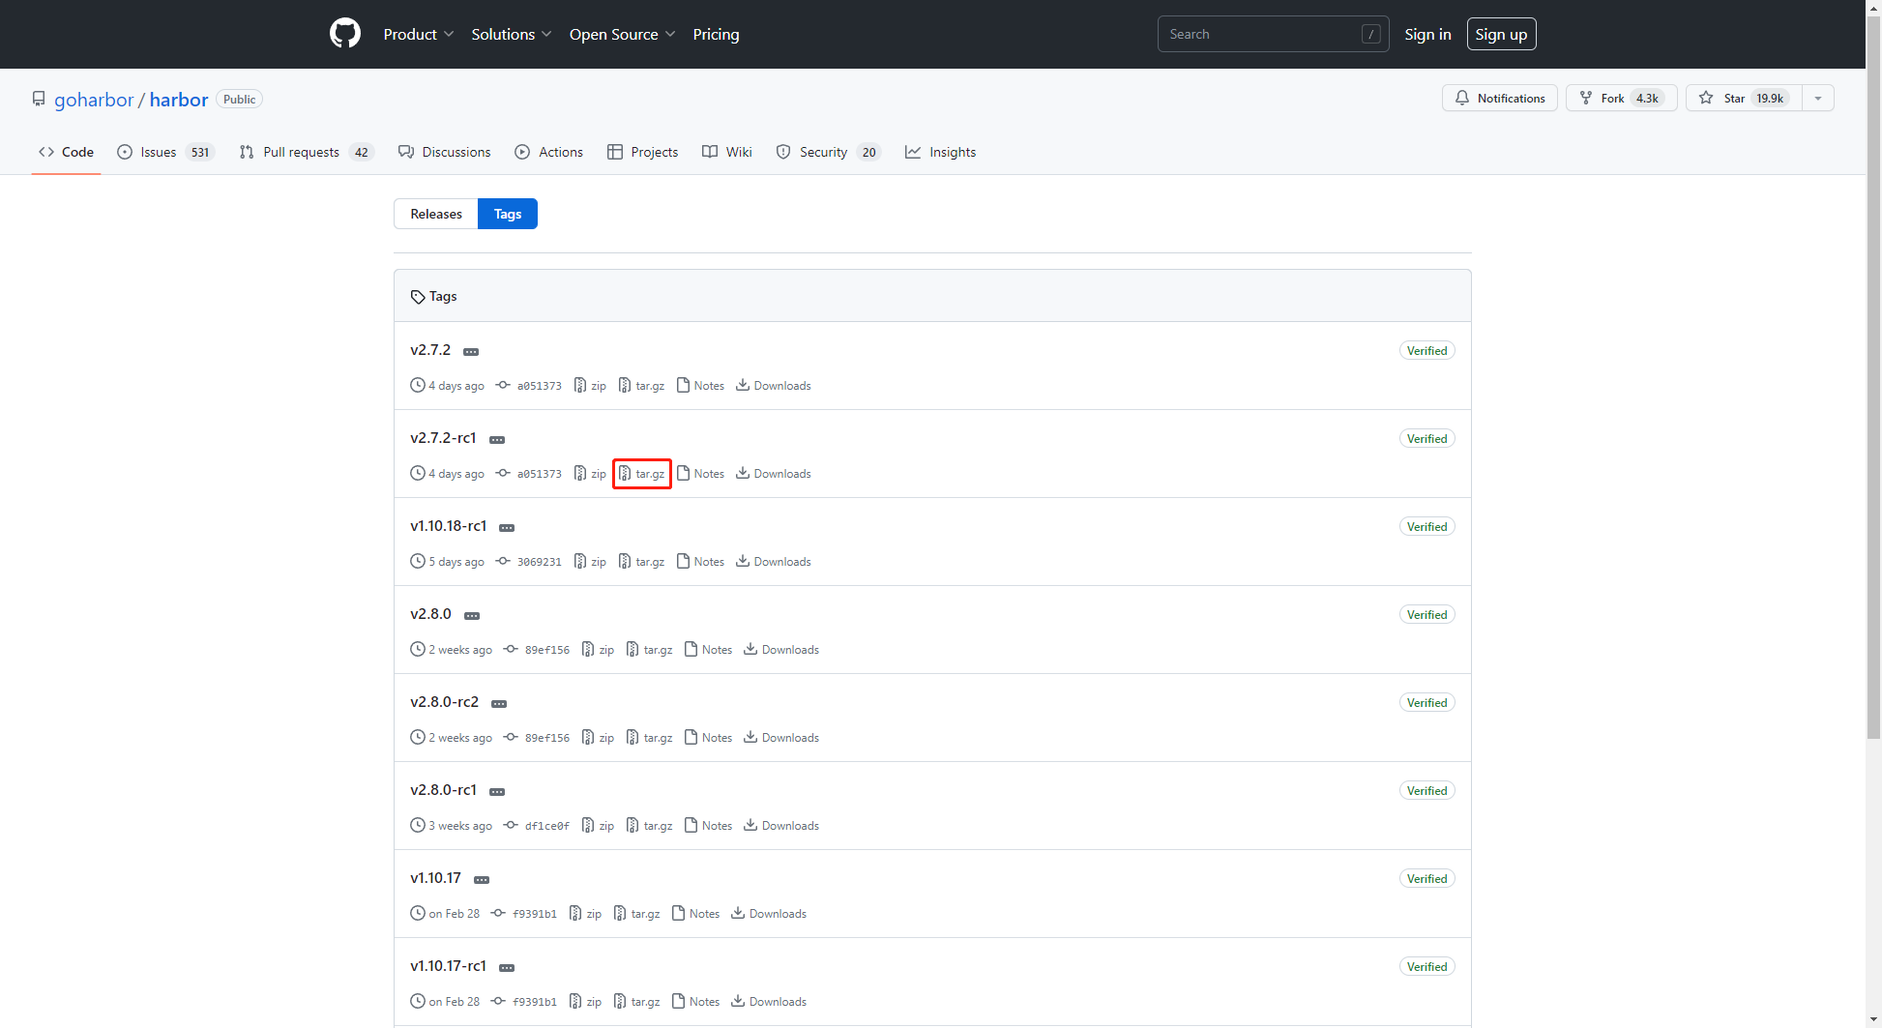The height and width of the screenshot is (1028, 1882).
Task: Click the Verified badge for v2.7.2
Action: coord(1427,351)
